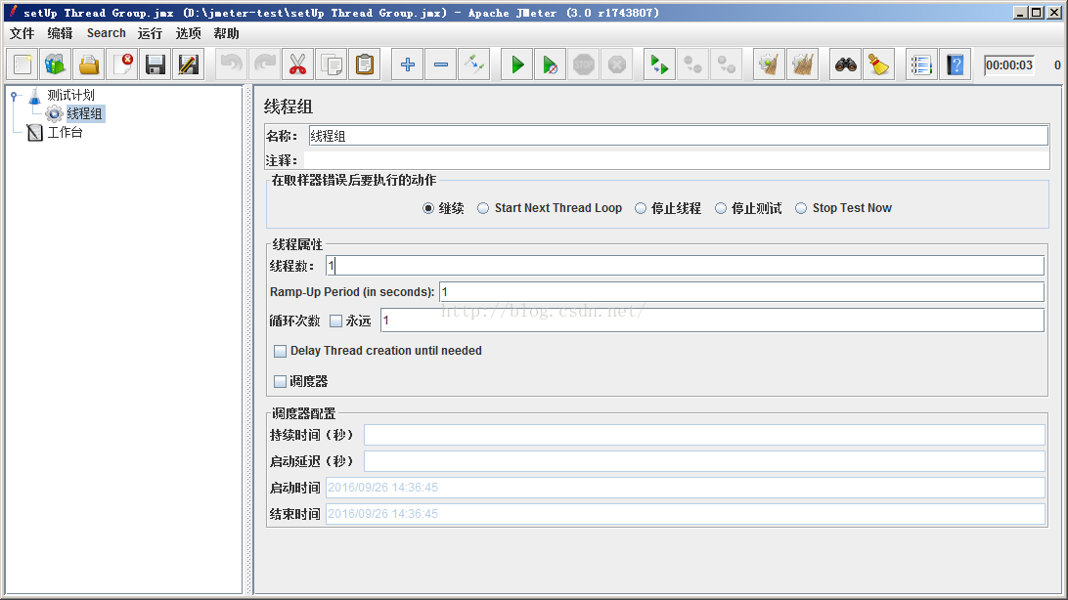Select the Stop Test Now option
Viewport: 1068px width, 600px height.
click(x=801, y=208)
